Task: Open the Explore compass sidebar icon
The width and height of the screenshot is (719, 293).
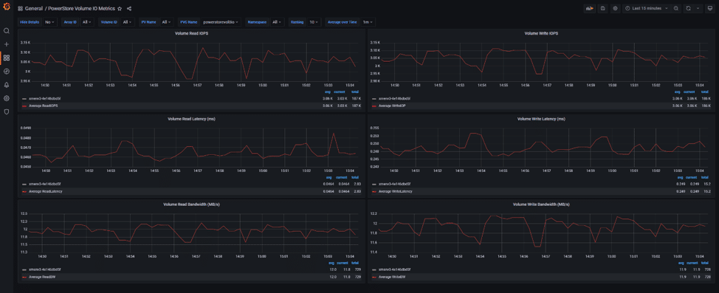Action: (x=7, y=71)
